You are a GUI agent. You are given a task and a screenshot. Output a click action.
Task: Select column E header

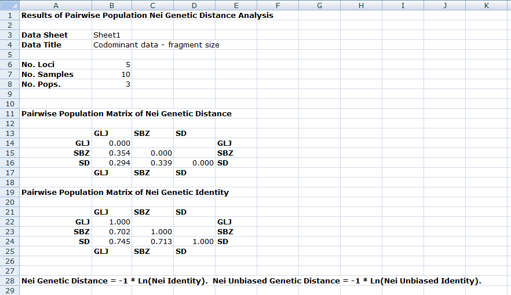pyautogui.click(x=236, y=5)
